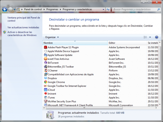
Task: Open the recent pages dropdown arrow
Action: pos(14,9)
